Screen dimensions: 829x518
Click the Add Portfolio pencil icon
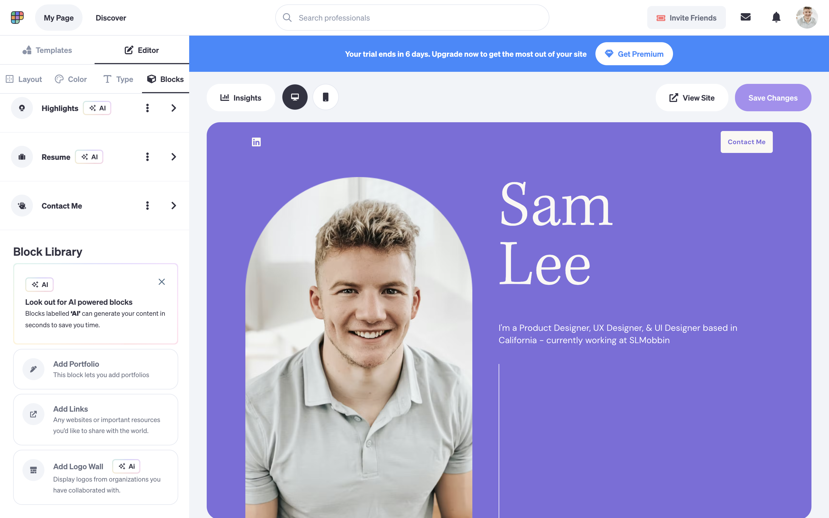click(x=33, y=369)
